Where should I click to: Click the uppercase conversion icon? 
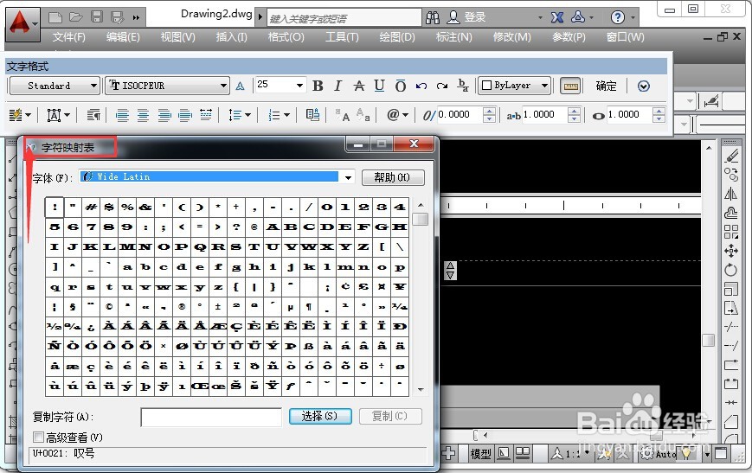[x=343, y=115]
